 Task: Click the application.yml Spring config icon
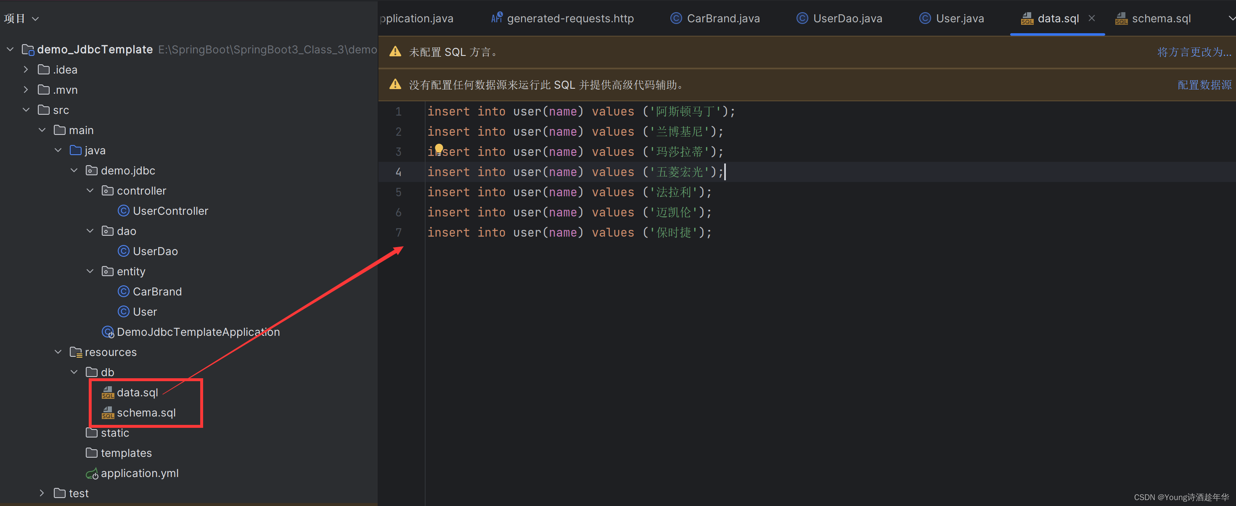coord(92,473)
